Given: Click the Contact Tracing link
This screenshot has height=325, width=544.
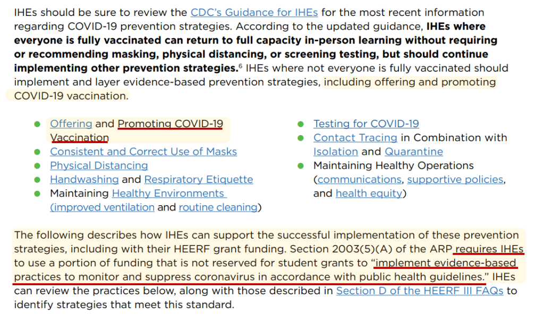Looking at the screenshot, I should point(355,137).
